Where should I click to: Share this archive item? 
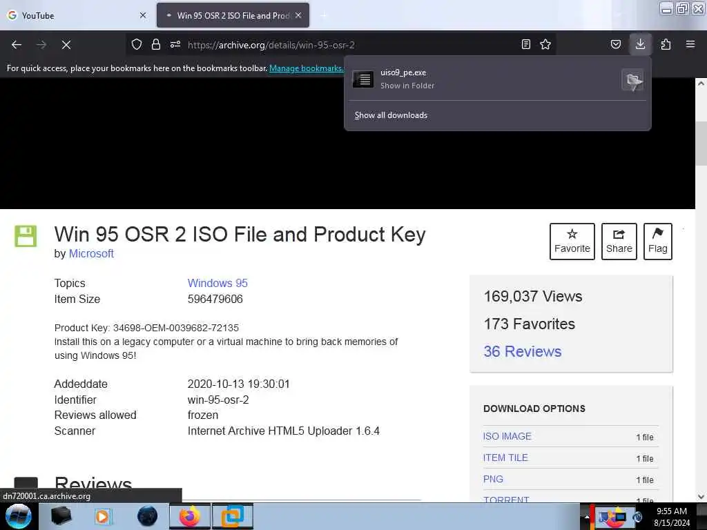point(619,241)
